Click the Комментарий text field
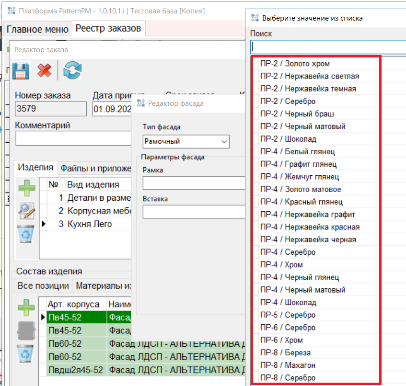The width and height of the screenshot is (406, 386). click(x=72, y=138)
